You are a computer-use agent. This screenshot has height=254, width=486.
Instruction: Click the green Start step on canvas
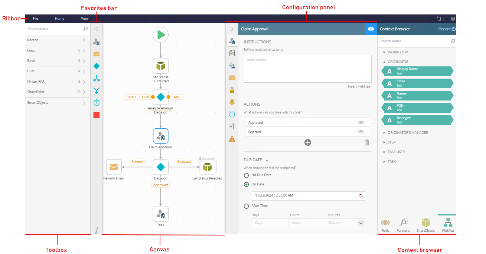[161, 34]
